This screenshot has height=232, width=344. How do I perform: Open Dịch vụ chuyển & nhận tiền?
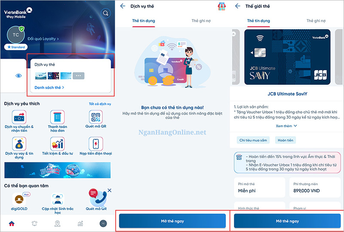point(19,121)
